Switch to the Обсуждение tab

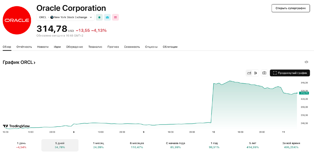tap(75, 47)
